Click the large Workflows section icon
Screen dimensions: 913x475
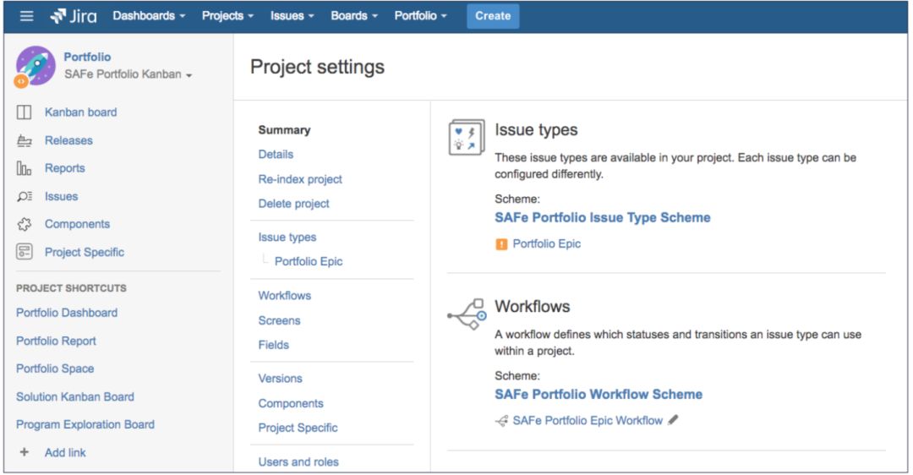tap(467, 314)
